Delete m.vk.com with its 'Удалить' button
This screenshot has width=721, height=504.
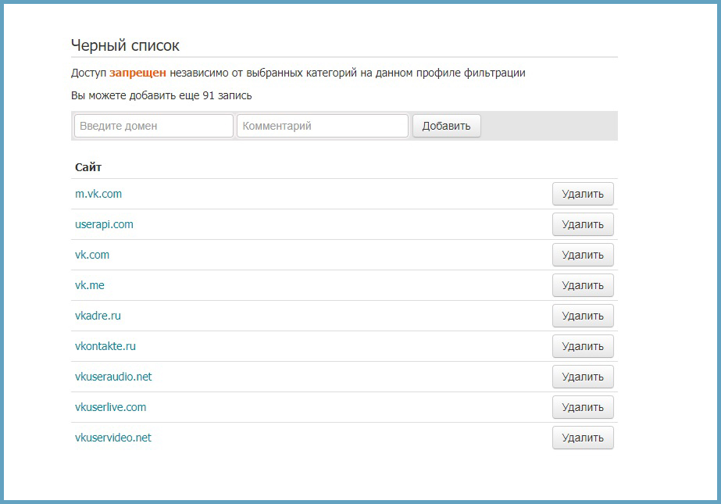click(x=583, y=194)
